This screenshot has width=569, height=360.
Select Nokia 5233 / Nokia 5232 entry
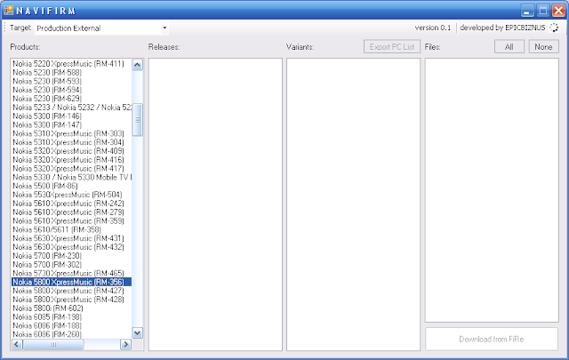click(x=71, y=108)
